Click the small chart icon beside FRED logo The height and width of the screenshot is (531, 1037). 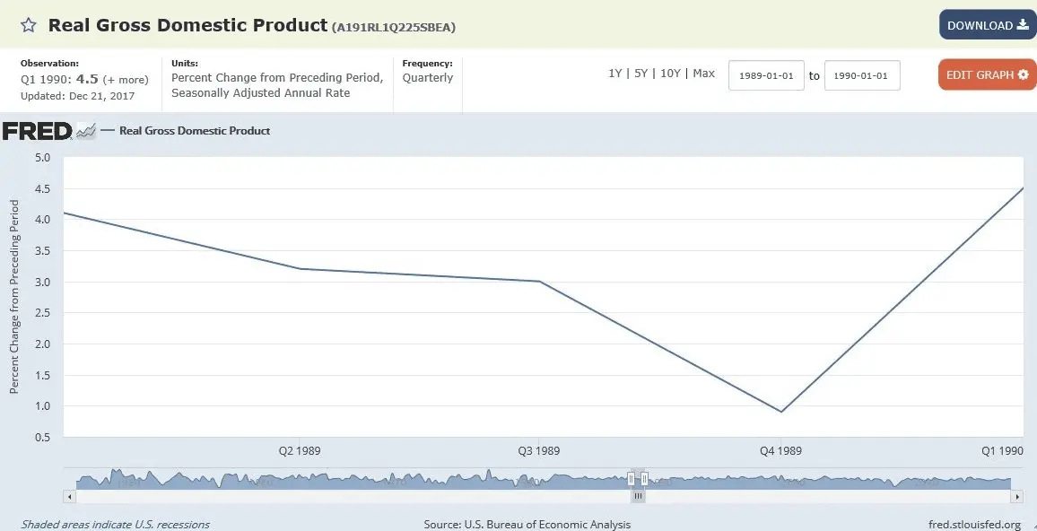coord(86,131)
